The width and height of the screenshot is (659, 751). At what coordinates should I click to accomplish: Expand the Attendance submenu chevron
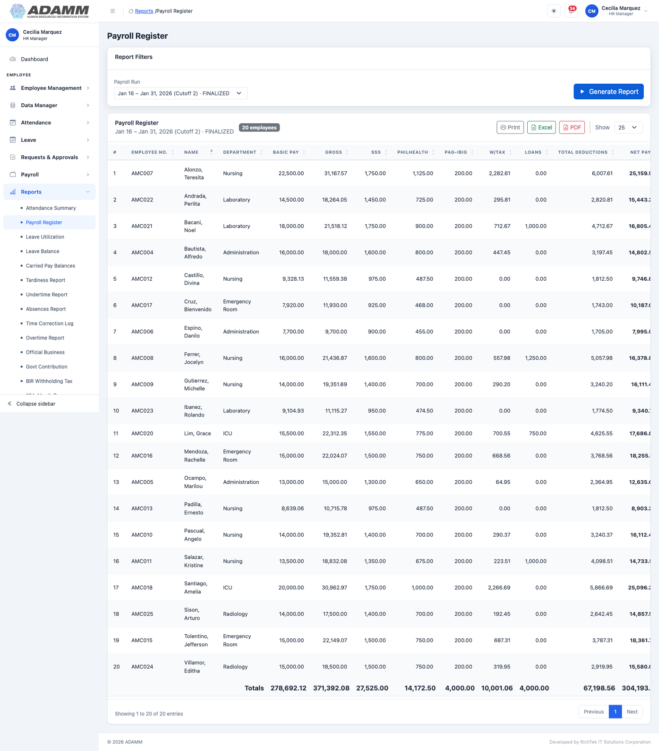pos(88,123)
